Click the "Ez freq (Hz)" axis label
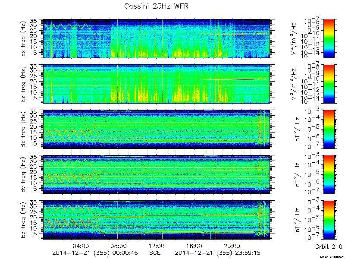This screenshot has width=345, height=259. point(23,84)
